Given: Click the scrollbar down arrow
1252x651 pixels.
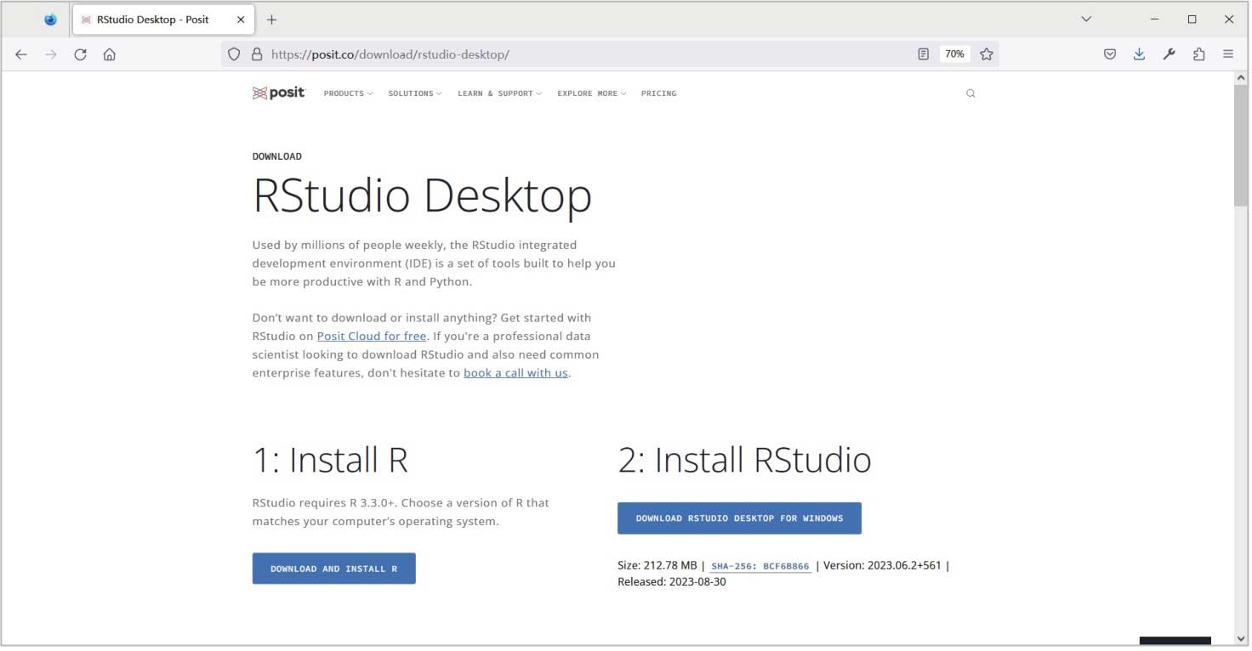Looking at the screenshot, I should pos(1242,637).
